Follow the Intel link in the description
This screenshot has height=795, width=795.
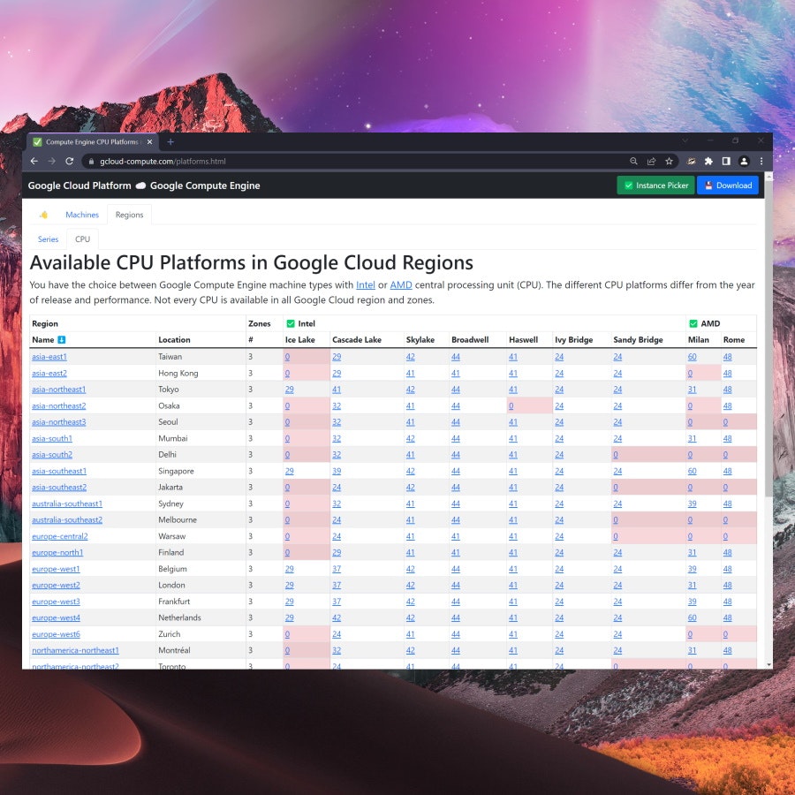pos(366,285)
